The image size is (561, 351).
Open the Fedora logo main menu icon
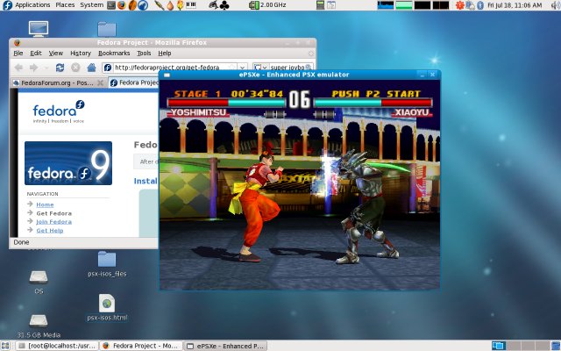point(7,5)
